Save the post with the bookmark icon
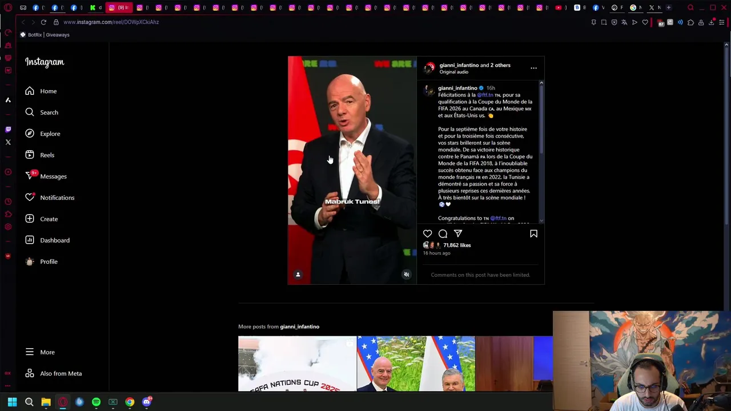Image resolution: width=731 pixels, height=411 pixels. pos(533,233)
